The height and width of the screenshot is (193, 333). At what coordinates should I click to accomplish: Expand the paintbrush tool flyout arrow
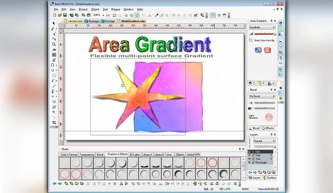coord(57,29)
